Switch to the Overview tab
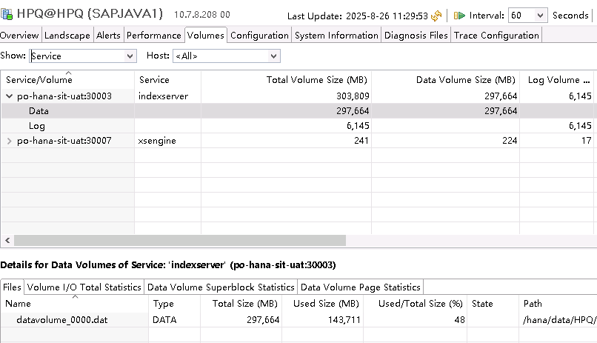597x343 pixels. coord(20,35)
